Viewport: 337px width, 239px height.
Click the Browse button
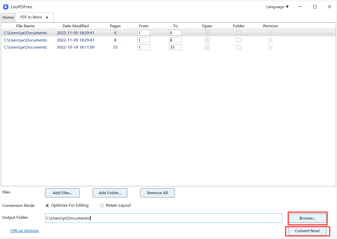308,218
